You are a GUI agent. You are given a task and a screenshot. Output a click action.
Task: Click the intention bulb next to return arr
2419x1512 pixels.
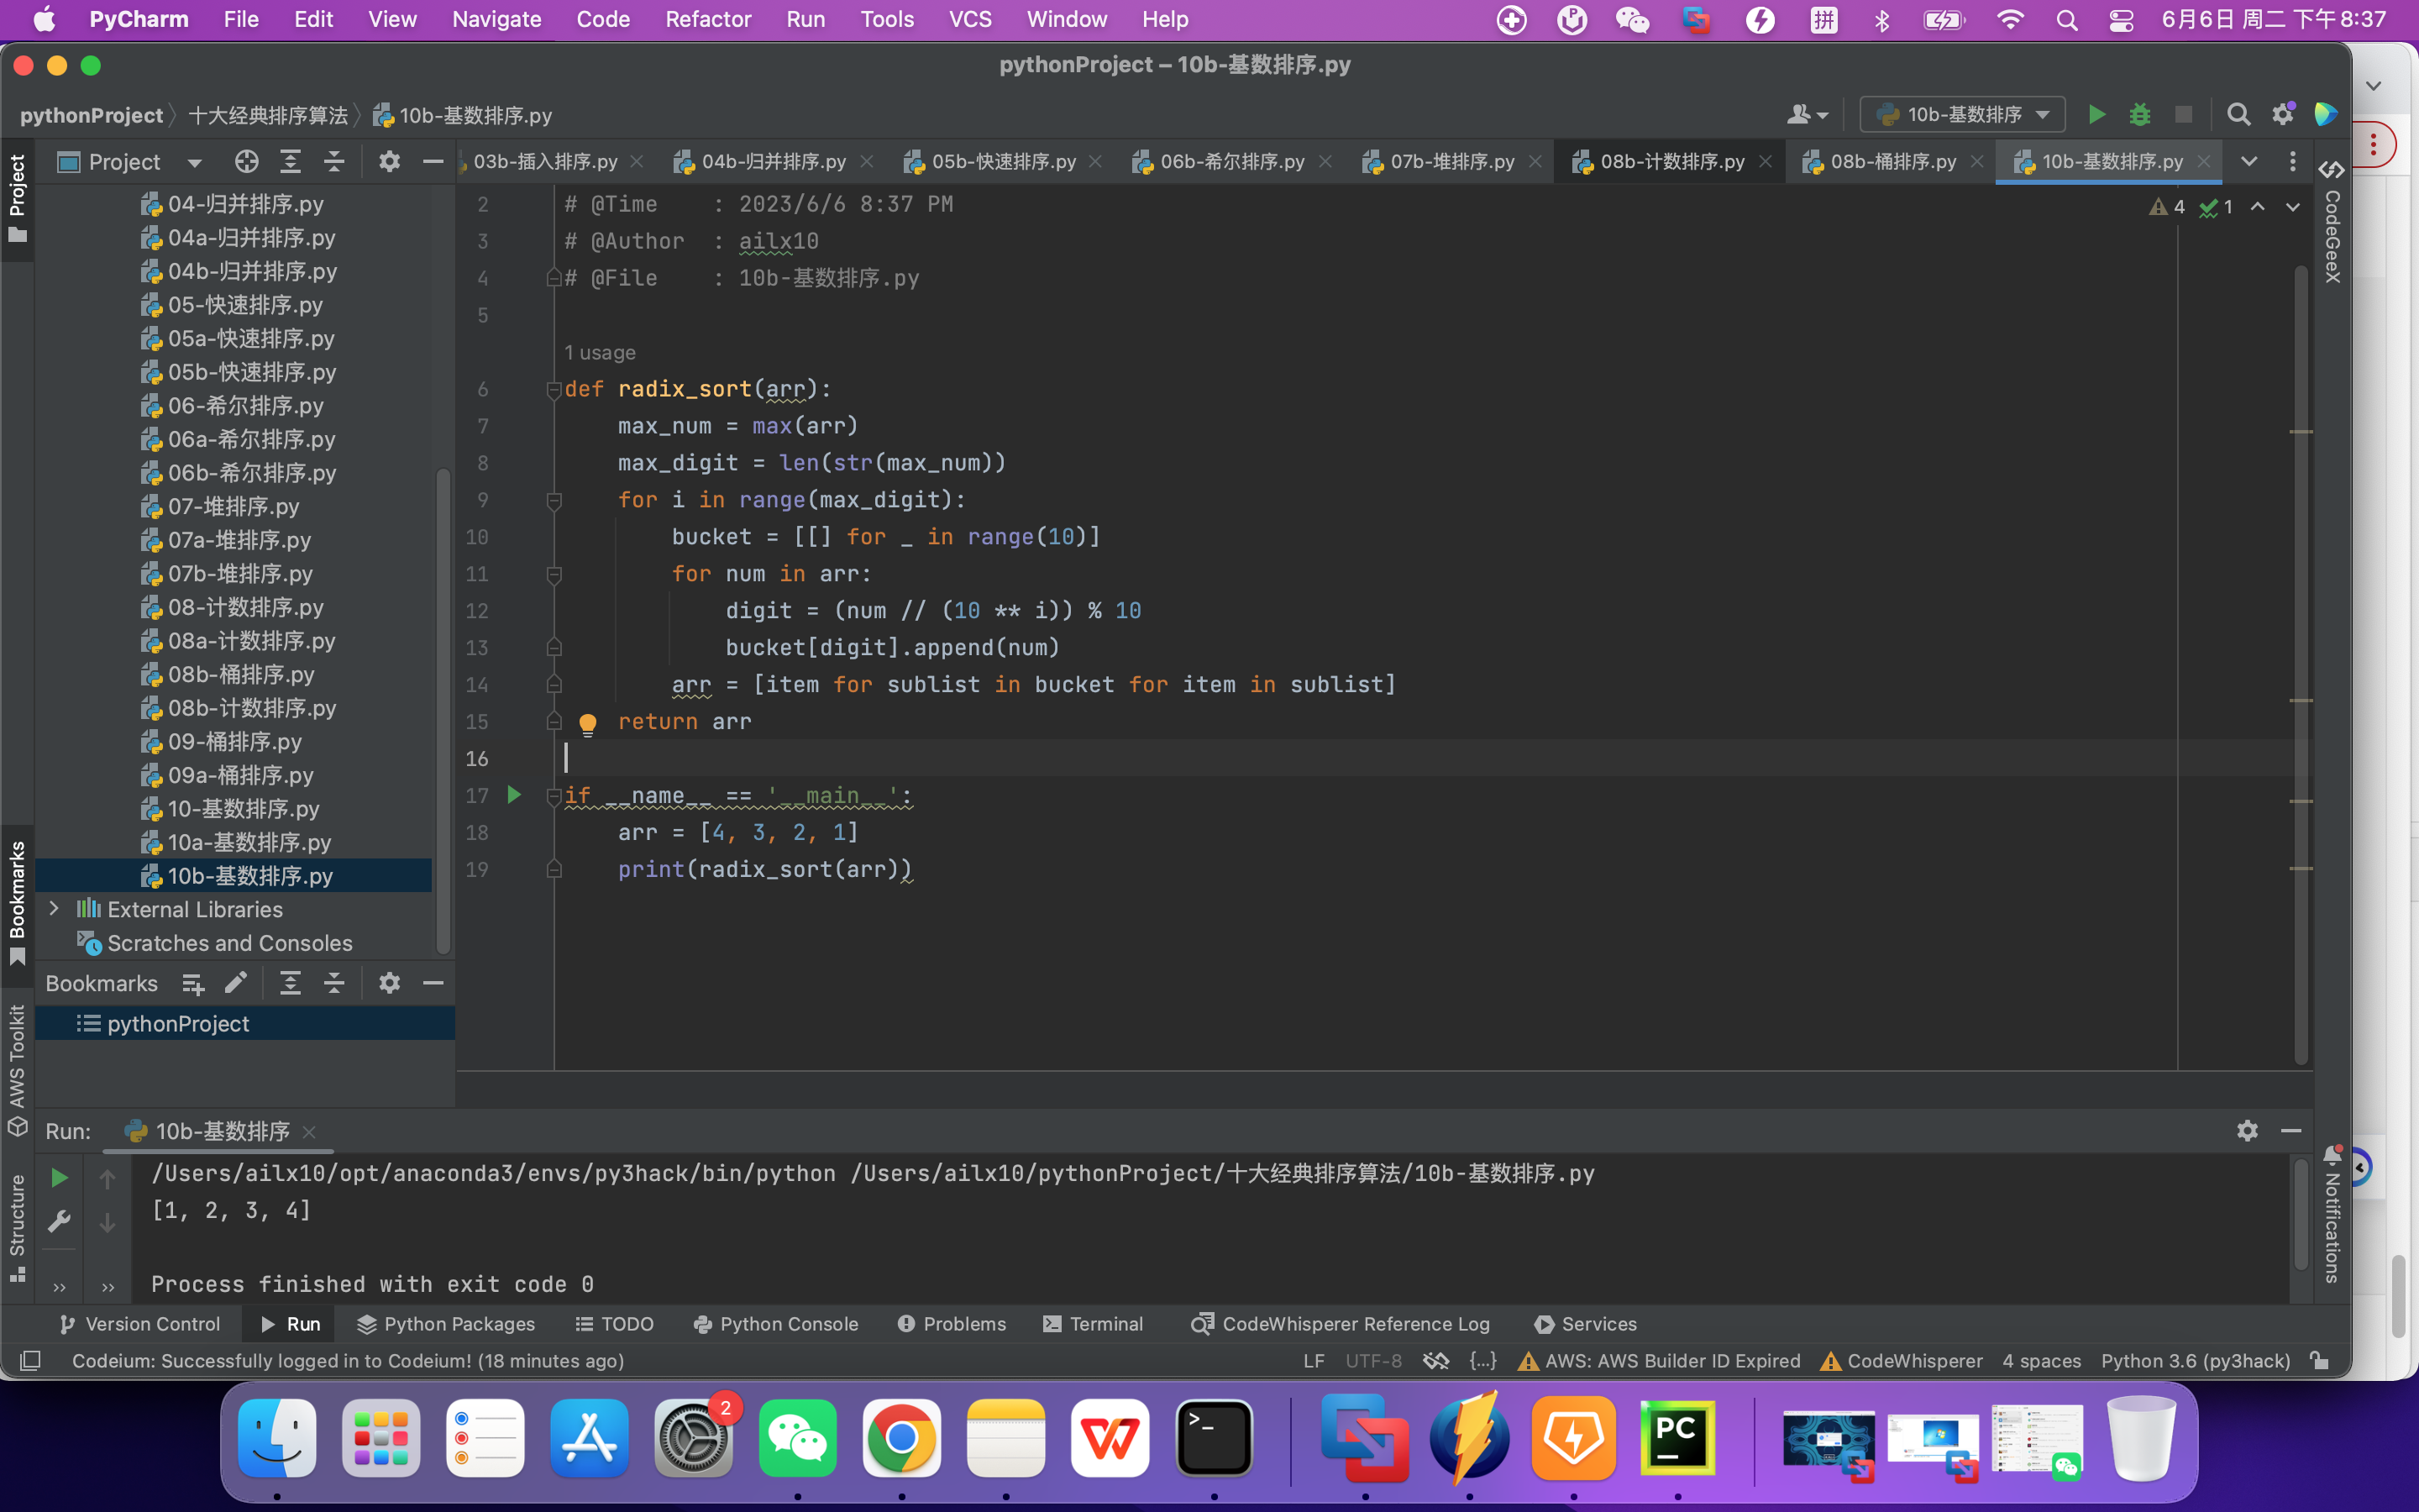[x=588, y=724]
